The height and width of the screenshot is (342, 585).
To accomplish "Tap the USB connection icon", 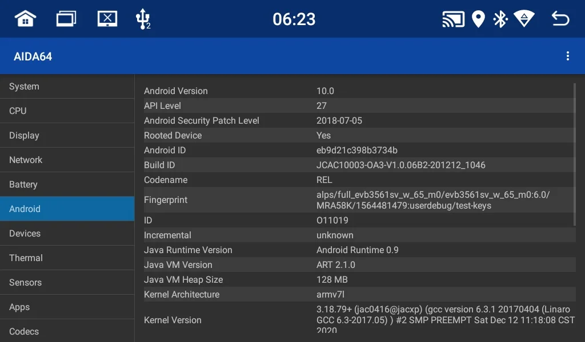I will 143,19.
